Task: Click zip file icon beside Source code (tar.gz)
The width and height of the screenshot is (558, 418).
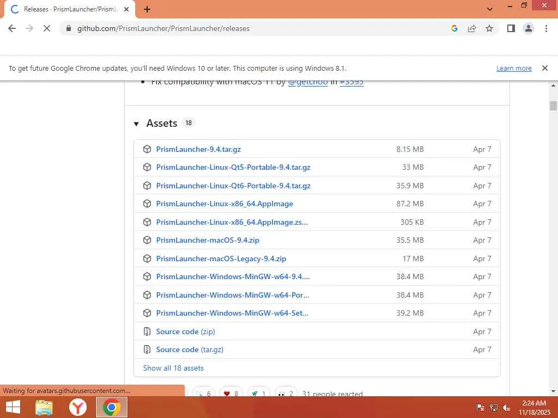Action: [147, 350]
